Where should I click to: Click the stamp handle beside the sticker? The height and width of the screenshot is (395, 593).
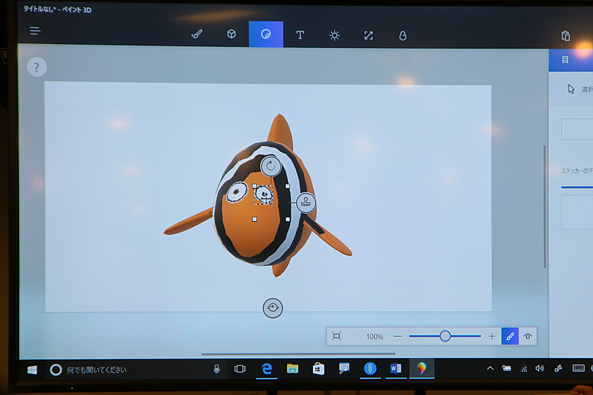(x=306, y=203)
